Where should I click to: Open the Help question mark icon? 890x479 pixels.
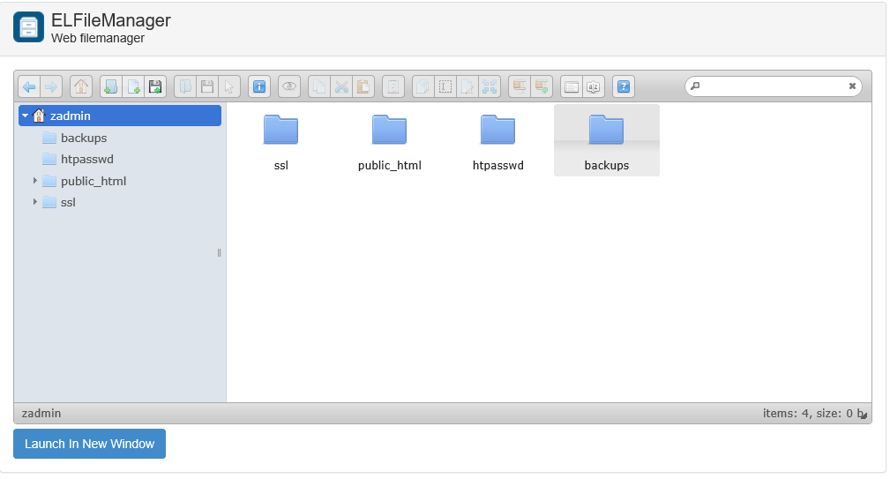[x=624, y=86]
